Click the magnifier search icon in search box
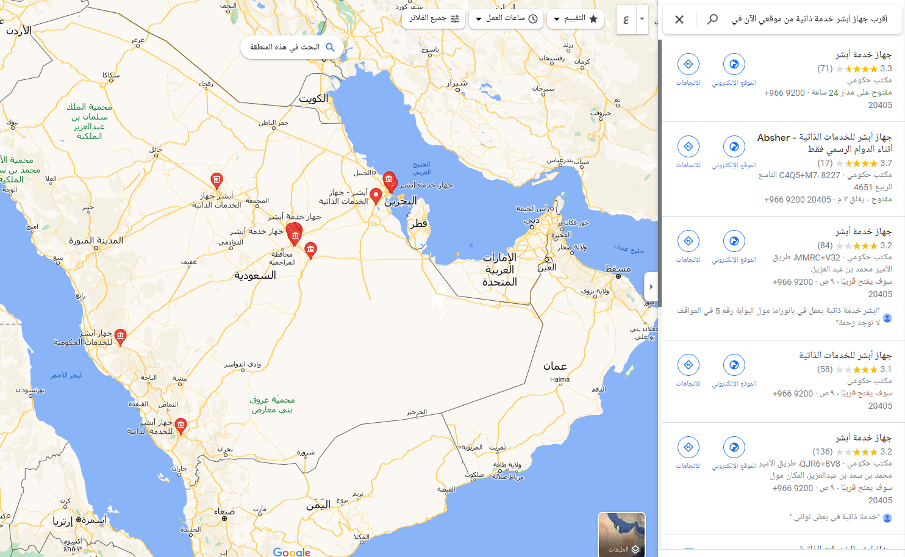Viewport: 905px width, 557px height. pos(712,20)
